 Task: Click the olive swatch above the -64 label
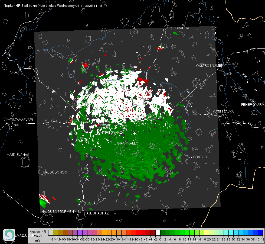pos(55,233)
